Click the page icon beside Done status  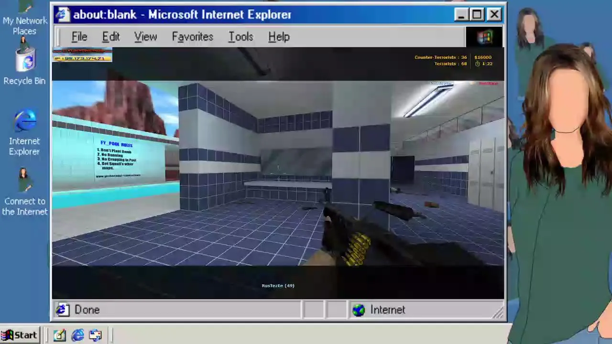coord(62,310)
